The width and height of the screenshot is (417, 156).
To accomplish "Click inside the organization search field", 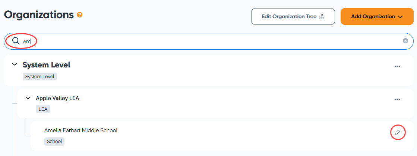I will point(209,41).
